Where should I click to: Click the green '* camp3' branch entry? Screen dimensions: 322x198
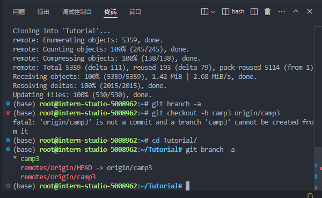(26, 159)
